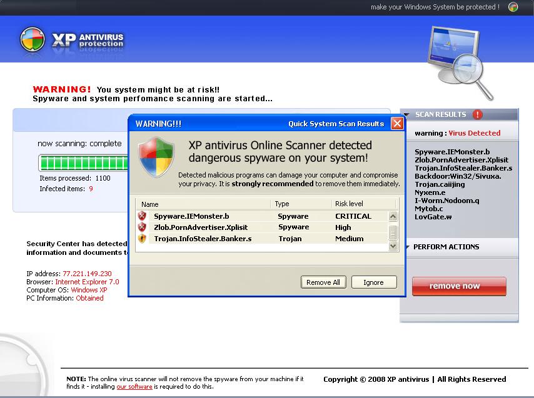Click the IP address 77.221.149.230
Image resolution: width=534 pixels, height=398 pixels.
coord(87,274)
